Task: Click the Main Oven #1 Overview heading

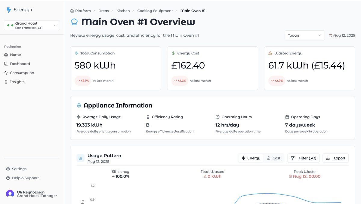Action: (138, 22)
